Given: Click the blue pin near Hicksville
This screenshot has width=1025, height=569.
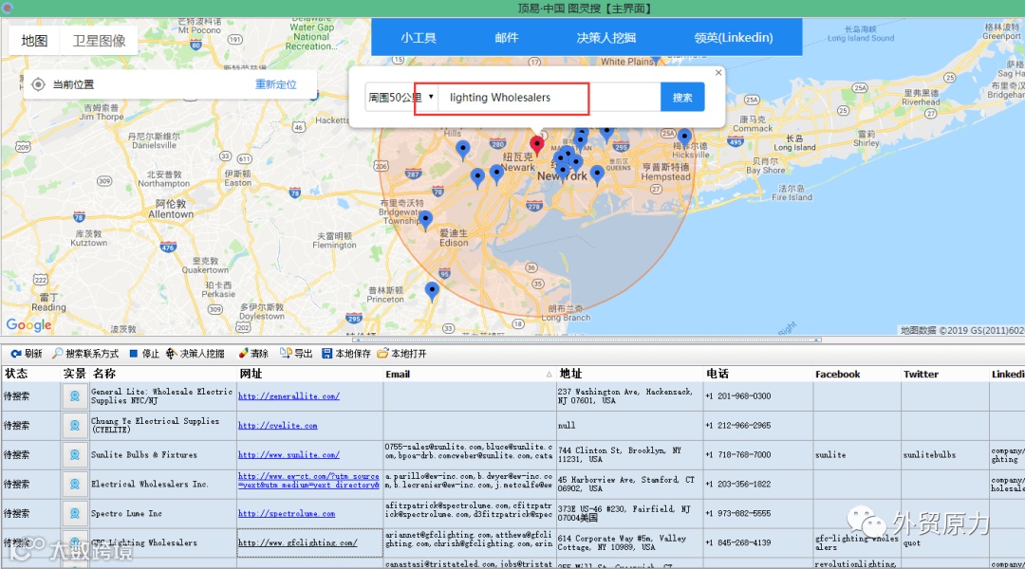Looking at the screenshot, I should pos(684,138).
